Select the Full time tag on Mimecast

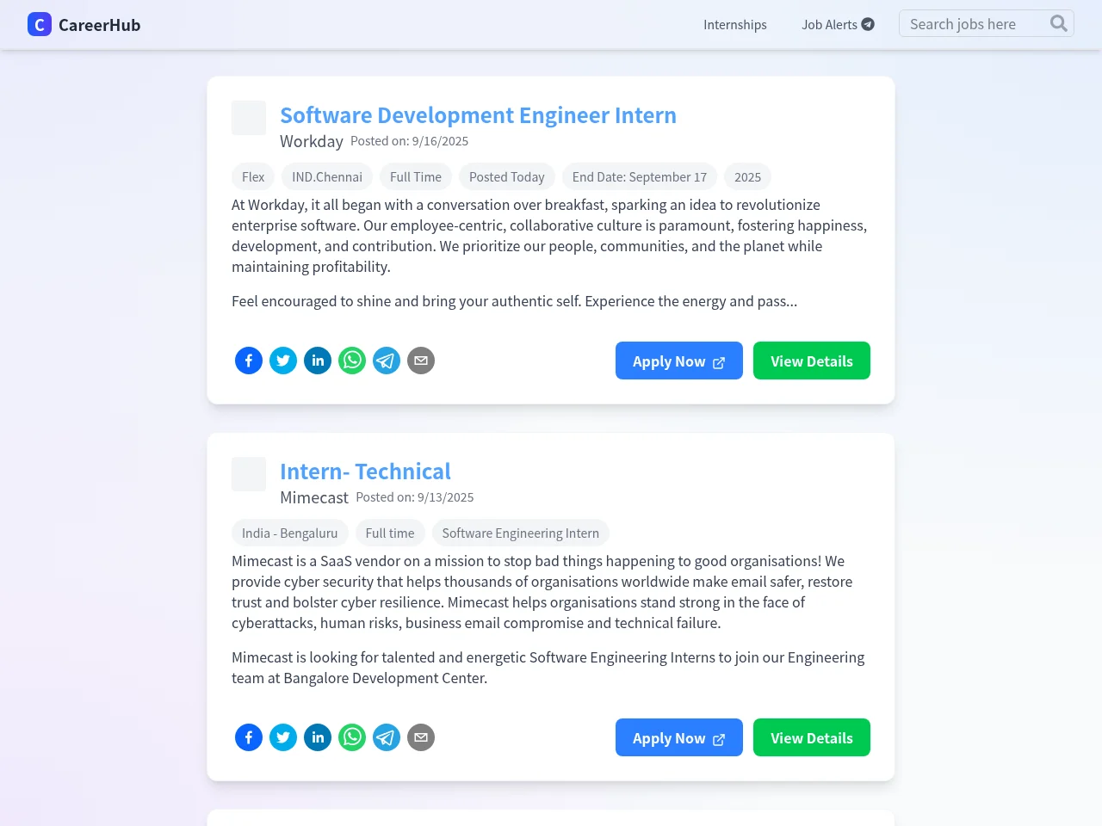click(390, 533)
